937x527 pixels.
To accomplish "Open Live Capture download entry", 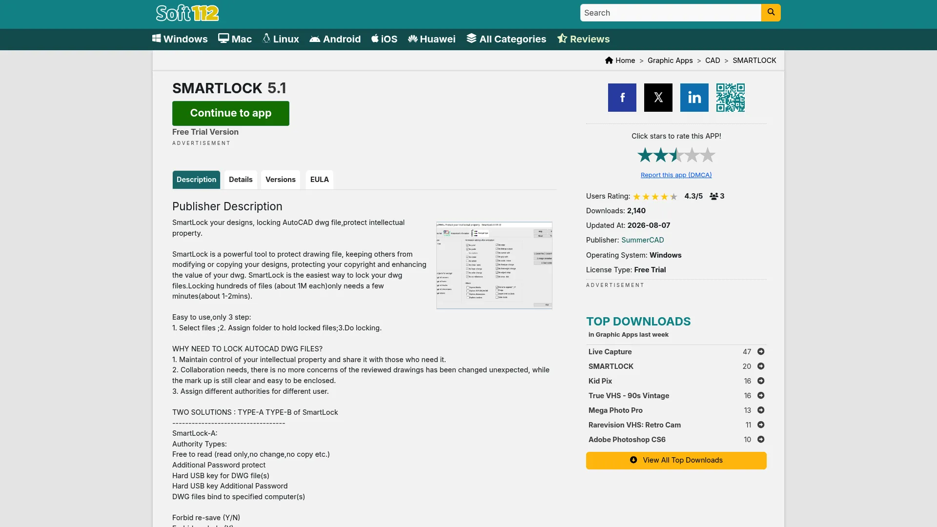I will pos(610,352).
